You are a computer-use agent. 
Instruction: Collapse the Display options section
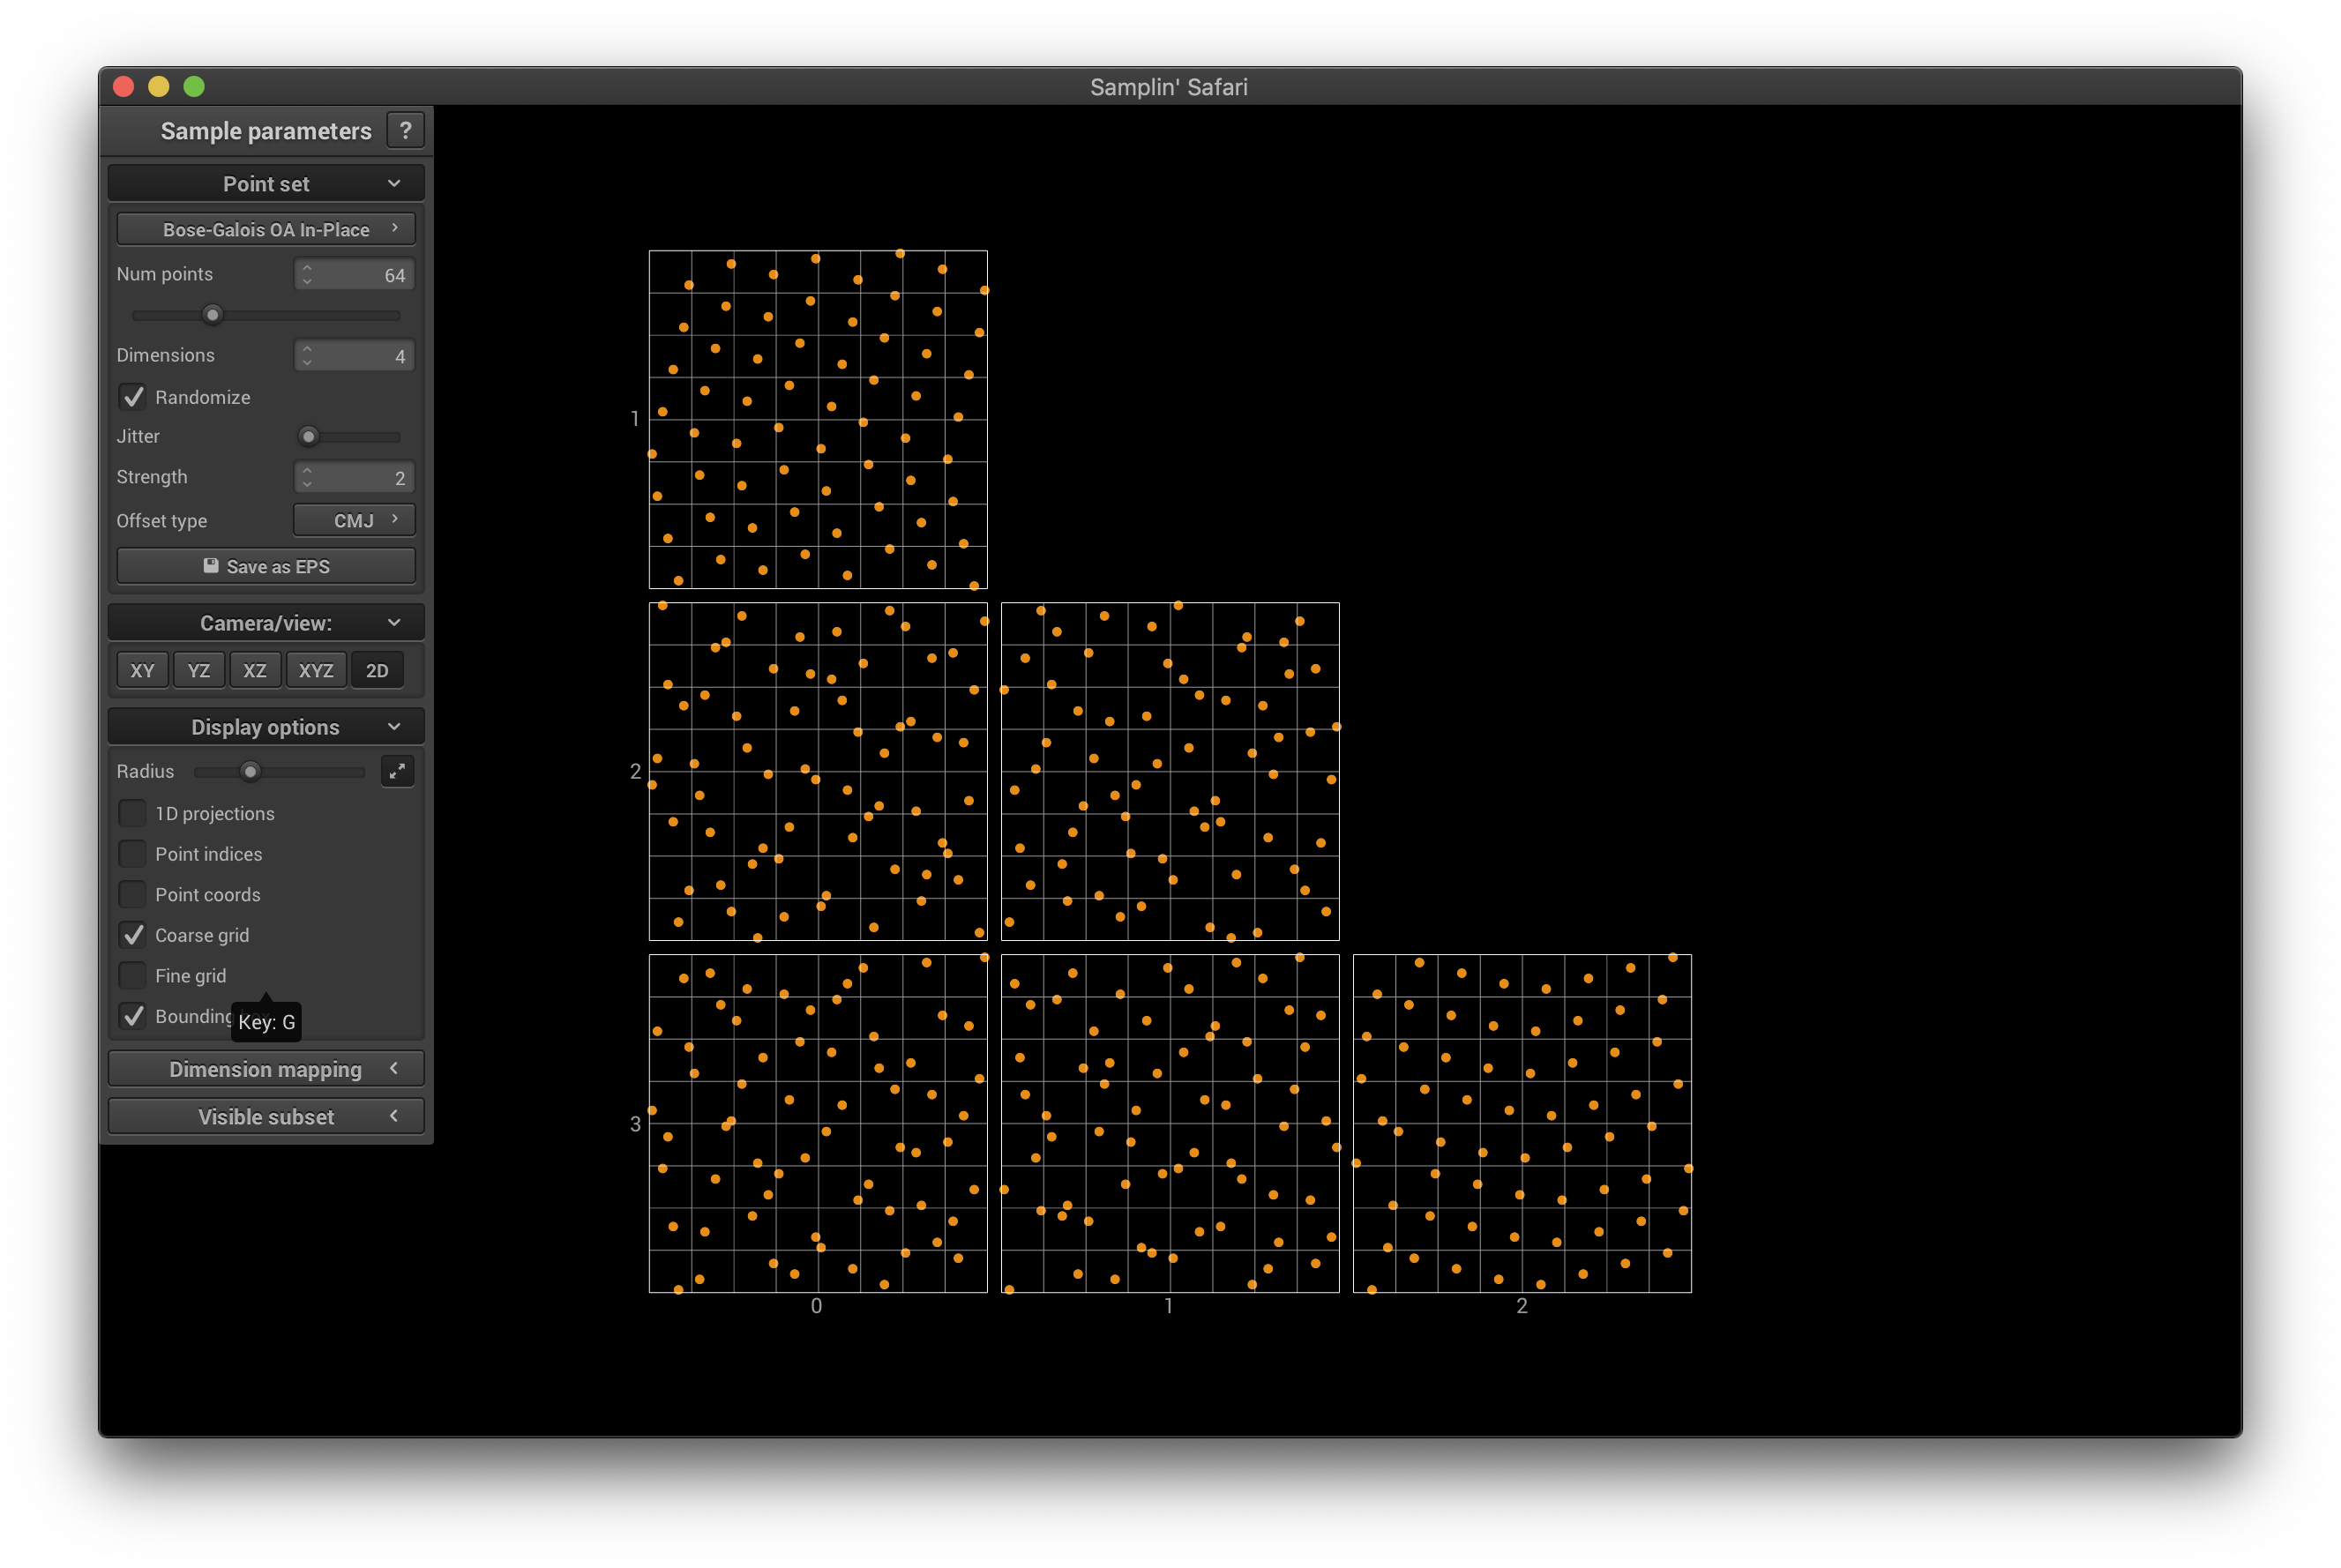[x=394, y=727]
